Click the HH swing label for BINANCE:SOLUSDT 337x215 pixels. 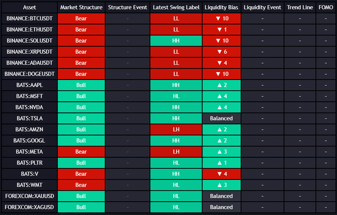(x=176, y=41)
